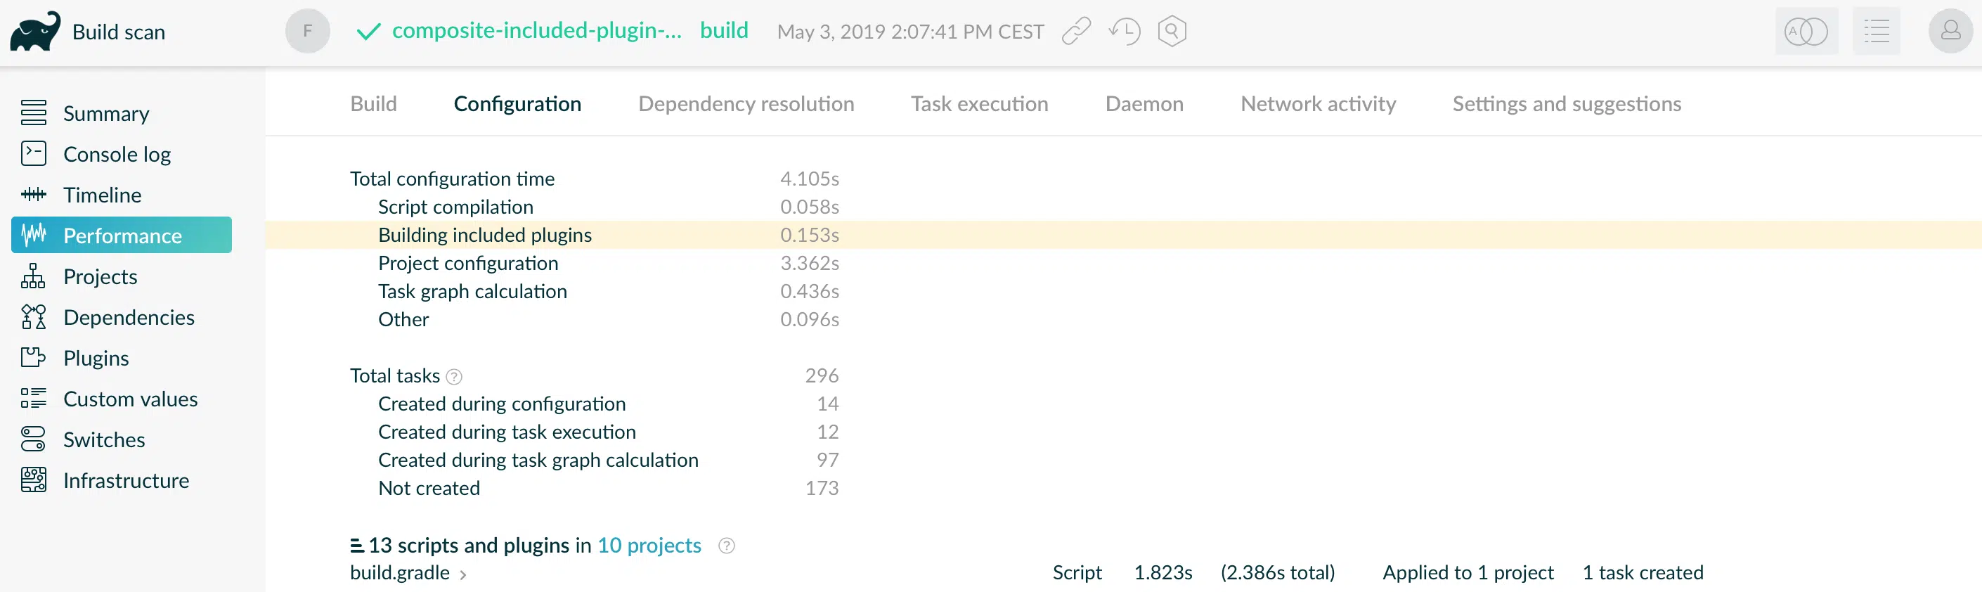Go to Timeline in the sidebar

pyautogui.click(x=103, y=195)
